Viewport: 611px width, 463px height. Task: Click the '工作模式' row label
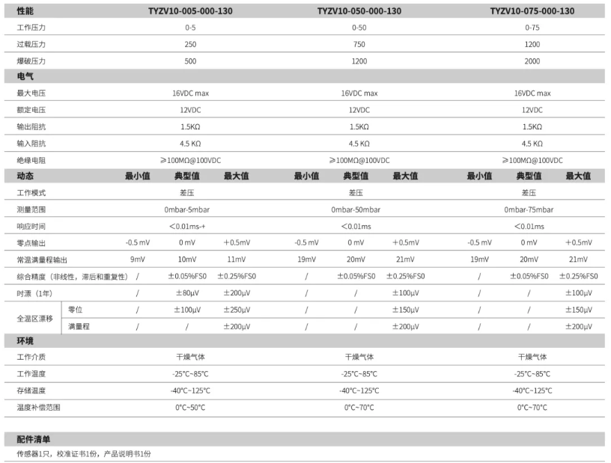coord(31,193)
